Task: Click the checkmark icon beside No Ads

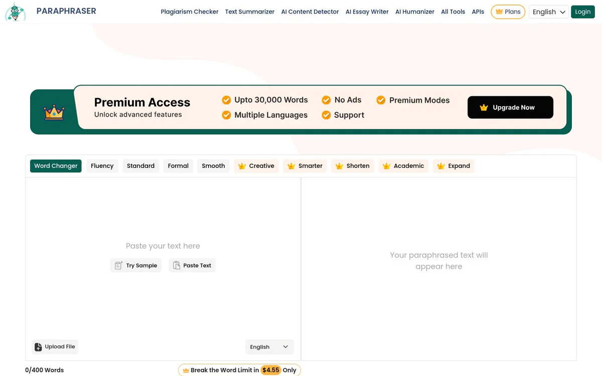Action: pyautogui.click(x=326, y=100)
